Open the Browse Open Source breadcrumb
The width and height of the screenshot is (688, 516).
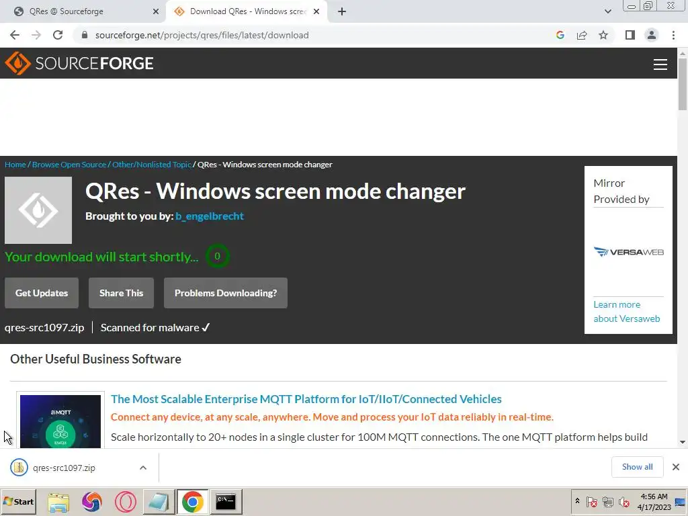(69, 165)
